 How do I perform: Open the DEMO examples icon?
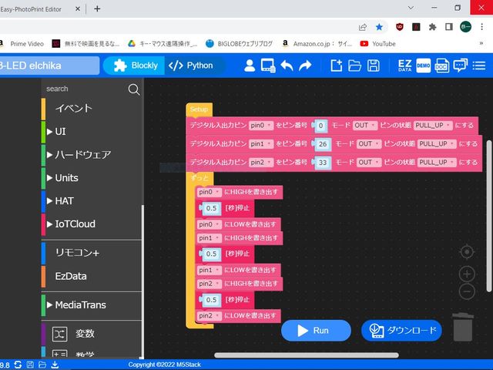423,66
